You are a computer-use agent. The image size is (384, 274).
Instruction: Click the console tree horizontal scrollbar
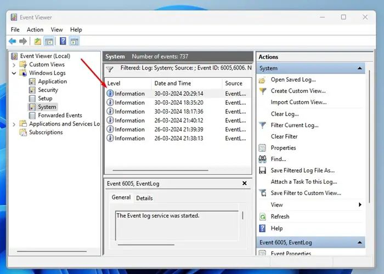pos(52,251)
